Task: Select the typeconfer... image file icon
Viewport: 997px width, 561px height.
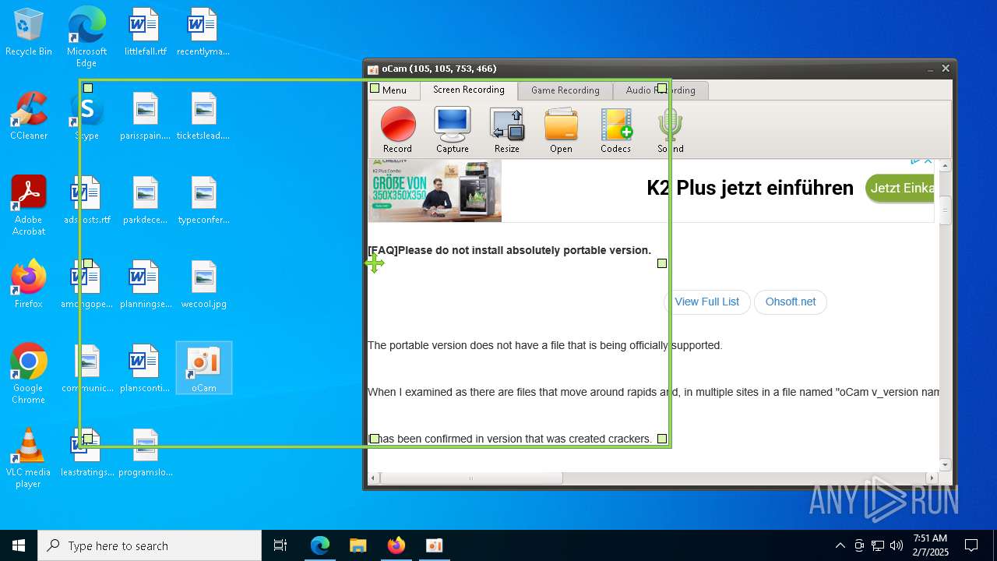Action: 203,201
